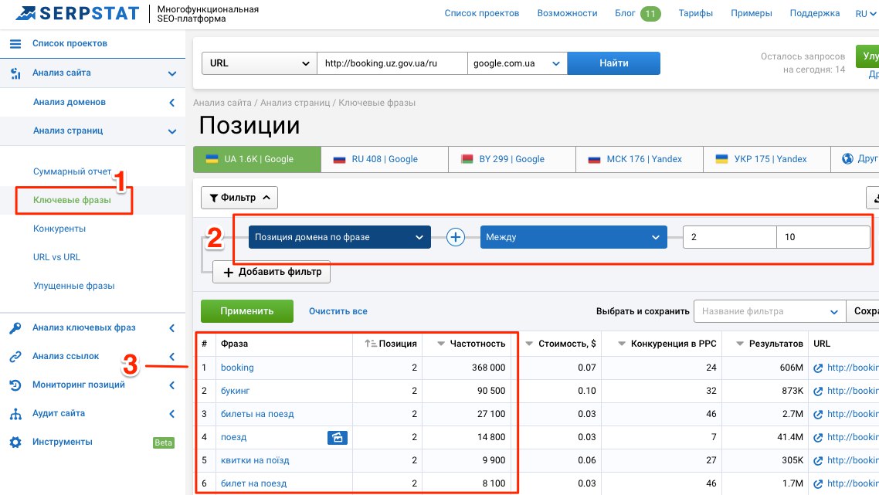Open the google.com.ua database dropdown
The image size is (879, 495).
click(517, 63)
